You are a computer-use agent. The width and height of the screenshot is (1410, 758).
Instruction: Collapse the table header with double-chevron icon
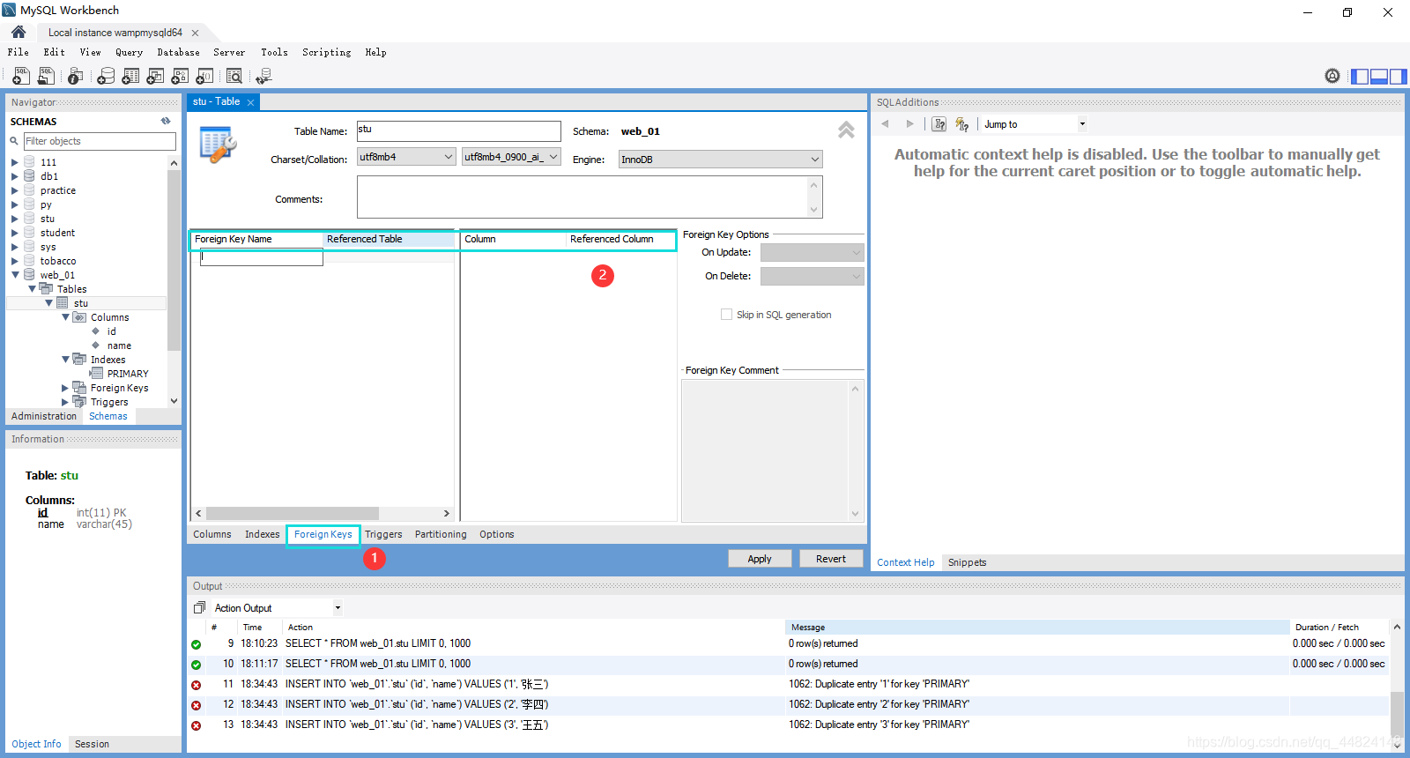pyautogui.click(x=846, y=130)
